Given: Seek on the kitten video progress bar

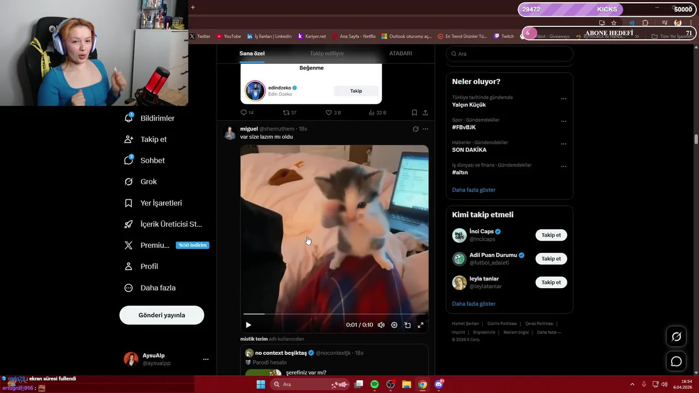Looking at the screenshot, I should [334, 314].
